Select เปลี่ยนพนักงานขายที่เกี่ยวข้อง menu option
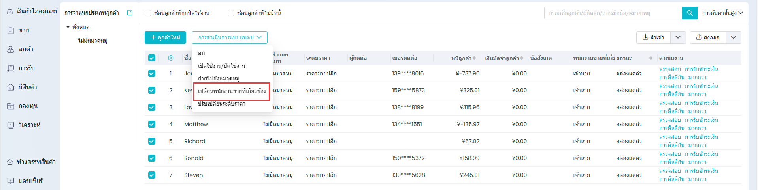Image resolution: width=758 pixels, height=190 pixels. pos(232,91)
